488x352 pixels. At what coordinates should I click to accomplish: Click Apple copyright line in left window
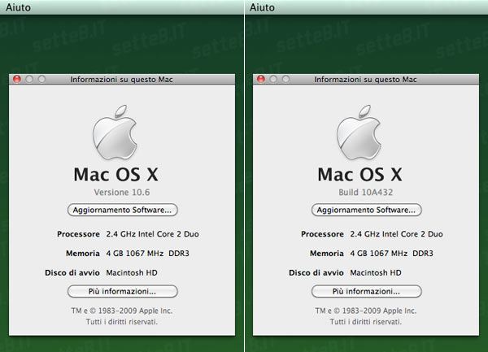122,311
